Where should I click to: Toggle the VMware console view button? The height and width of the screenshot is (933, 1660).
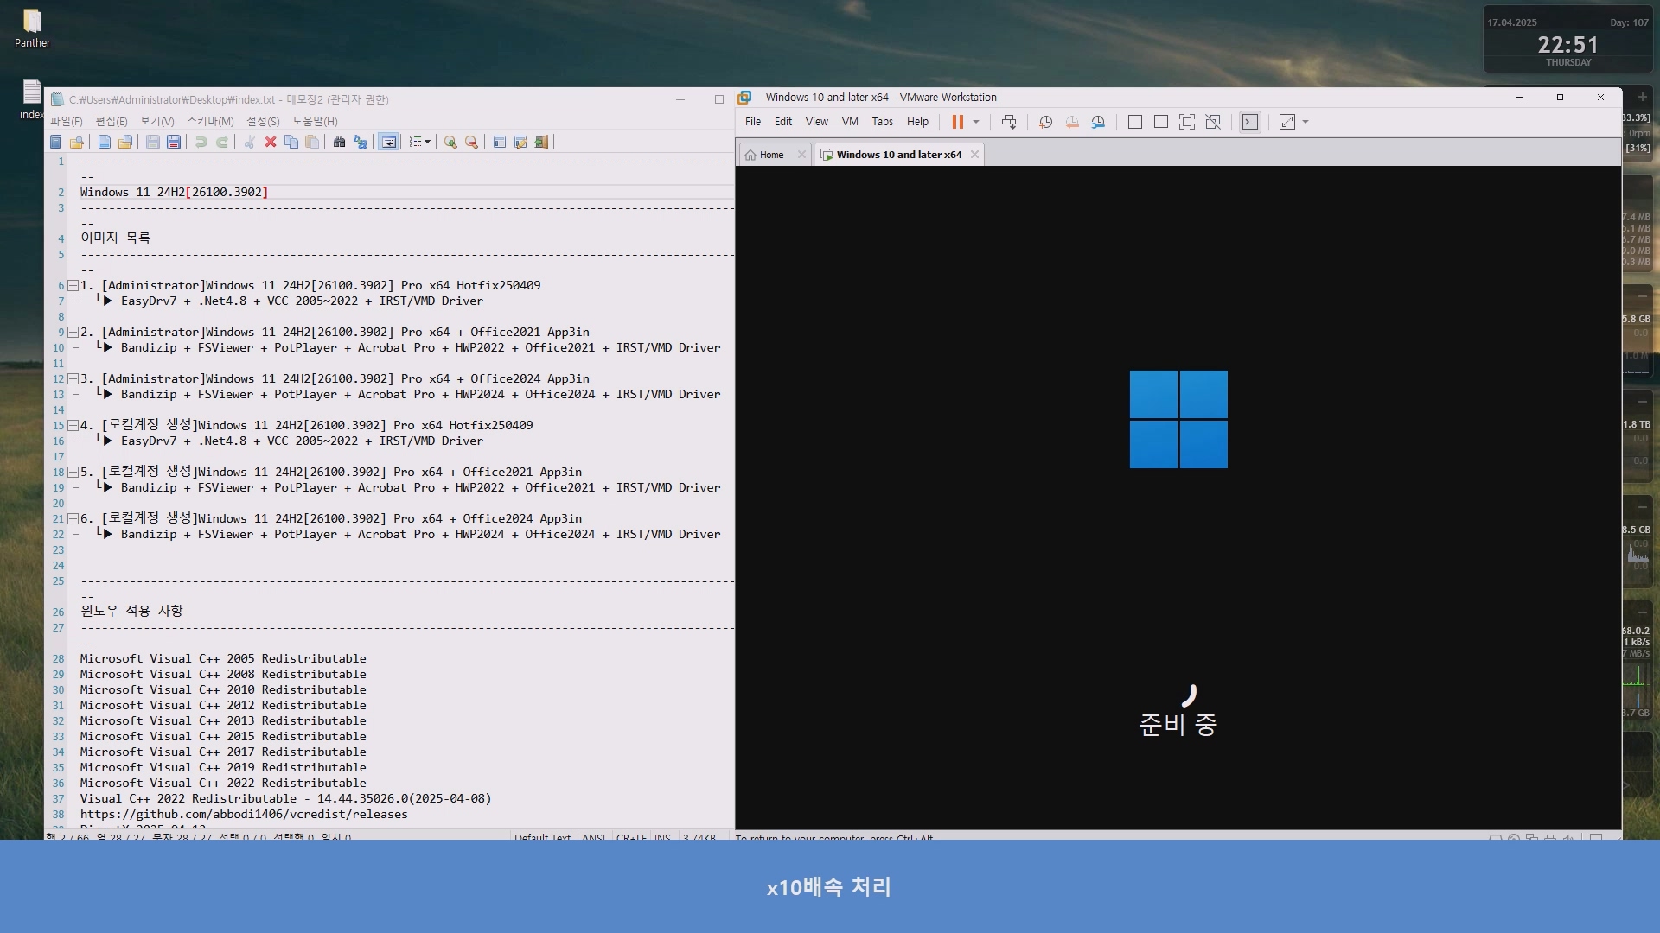pyautogui.click(x=1250, y=122)
